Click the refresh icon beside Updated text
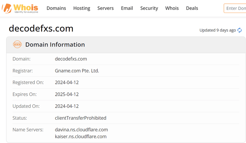This screenshot has height=143, width=246. tap(240, 30)
